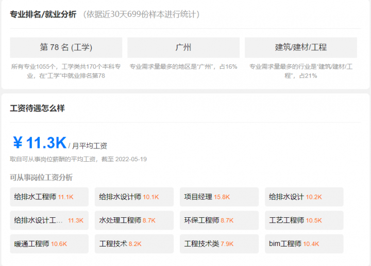Click the 依据近30天699份样本进行统计 note
Image resolution: width=371 pixels, height=266 pixels.
click(x=141, y=14)
